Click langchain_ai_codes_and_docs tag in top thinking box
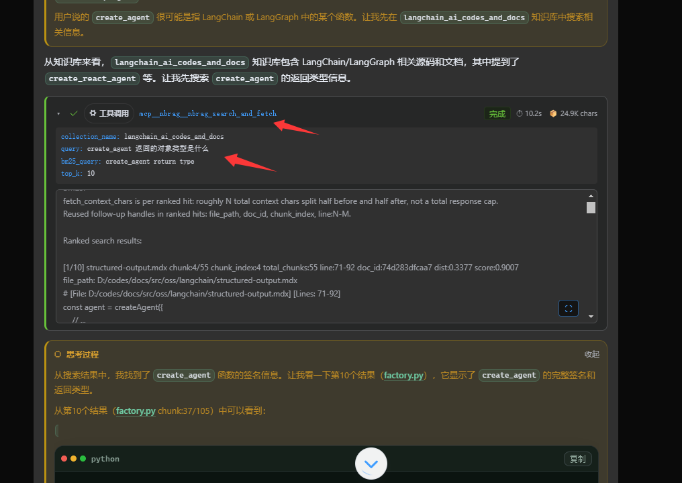The image size is (682, 483). click(x=464, y=18)
